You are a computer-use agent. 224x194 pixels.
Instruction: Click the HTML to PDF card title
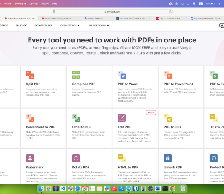click(x=128, y=167)
